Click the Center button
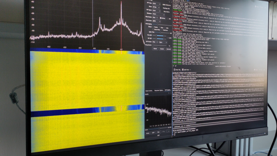Screen dimensions: 277x156 click(162, 49)
